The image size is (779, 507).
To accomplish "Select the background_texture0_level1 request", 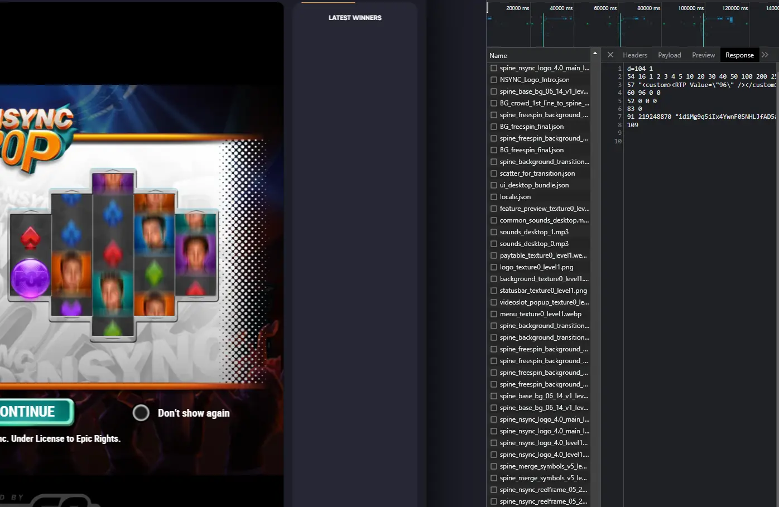I will click(544, 279).
